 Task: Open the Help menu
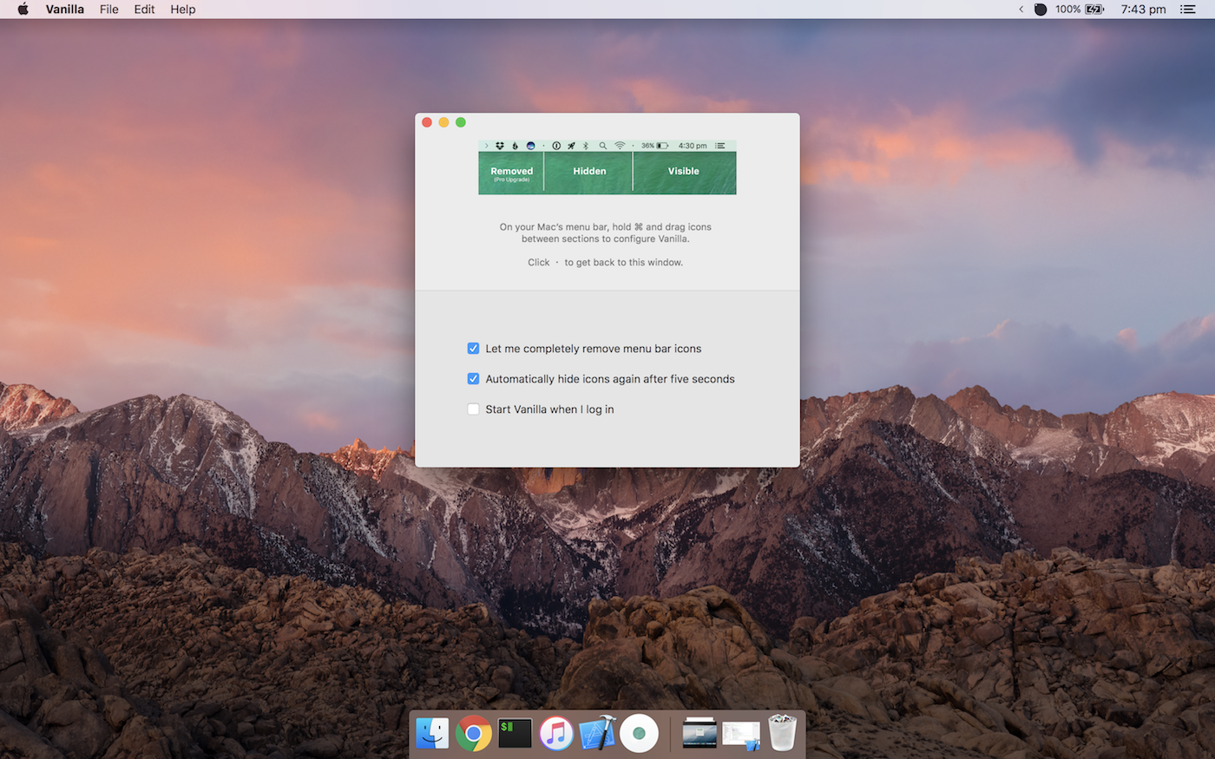183,10
